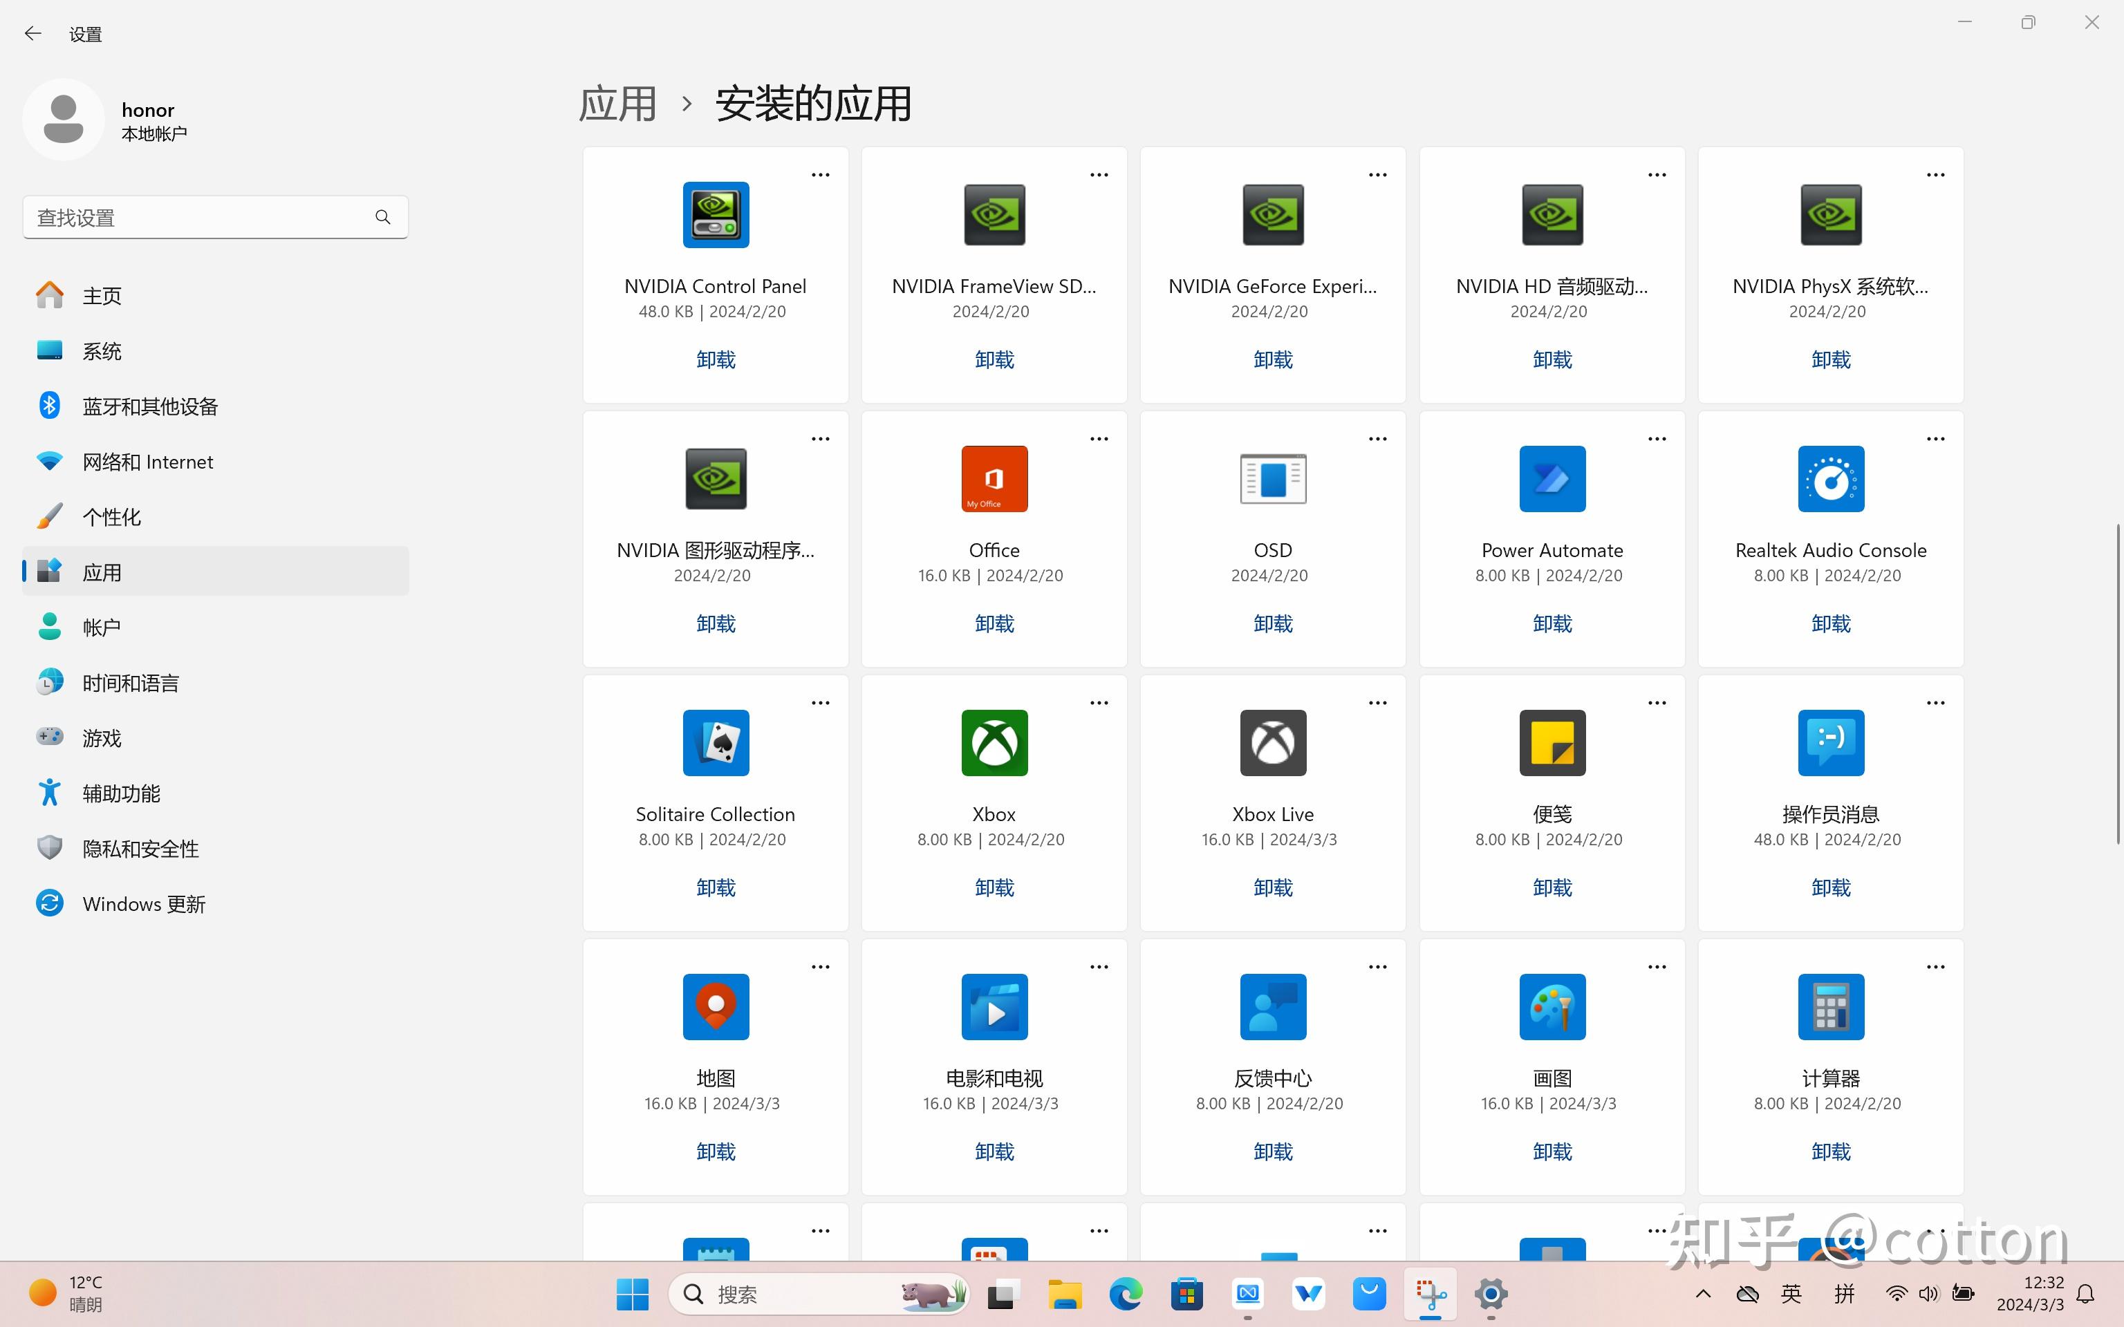Open more options for 便笺

[x=1656, y=703]
